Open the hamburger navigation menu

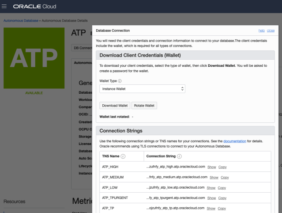[x=5, y=7]
